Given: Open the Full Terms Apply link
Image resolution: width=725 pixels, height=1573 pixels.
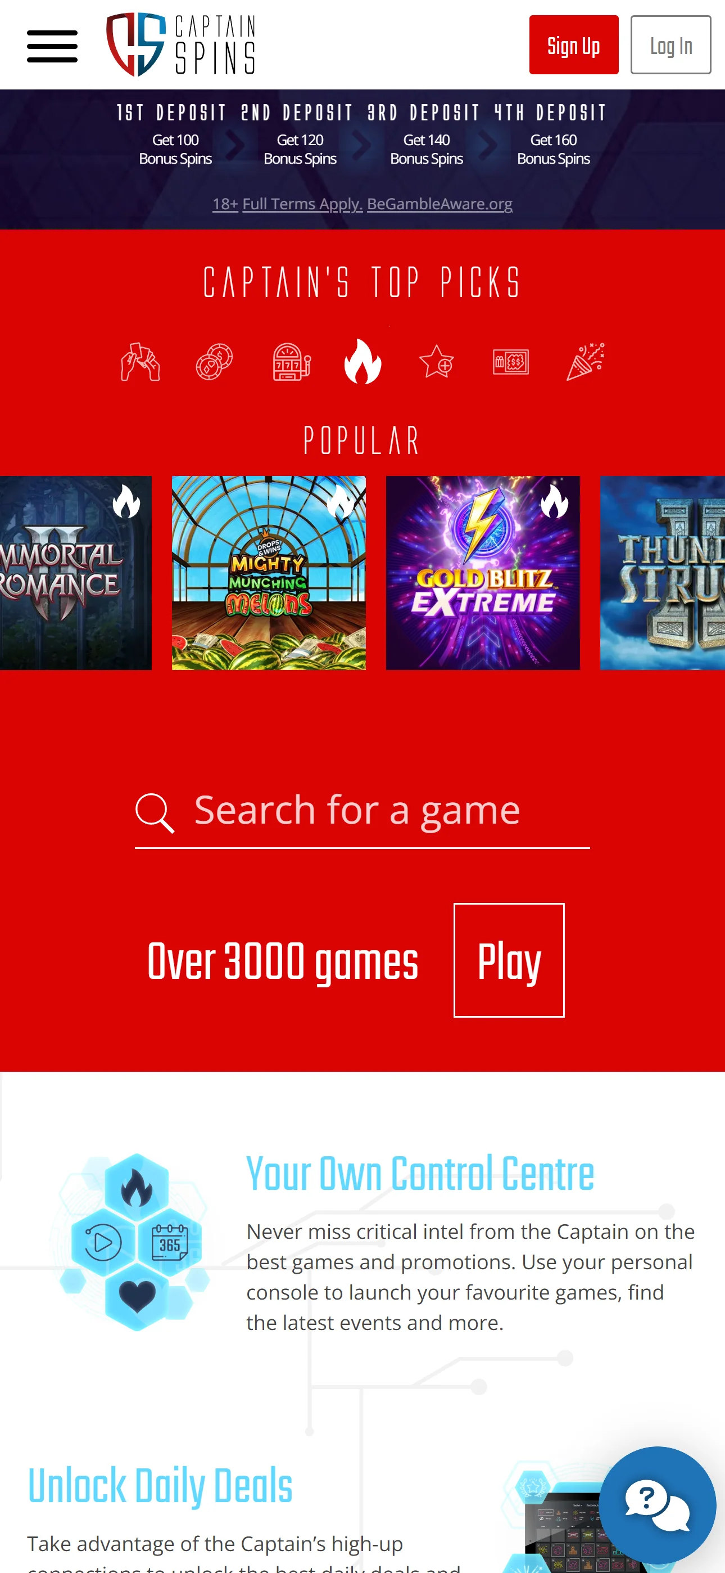Looking at the screenshot, I should 303,203.
